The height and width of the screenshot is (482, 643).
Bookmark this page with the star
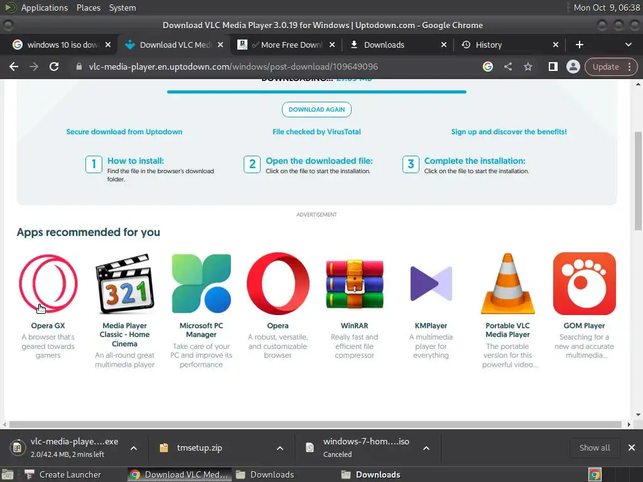pos(527,67)
